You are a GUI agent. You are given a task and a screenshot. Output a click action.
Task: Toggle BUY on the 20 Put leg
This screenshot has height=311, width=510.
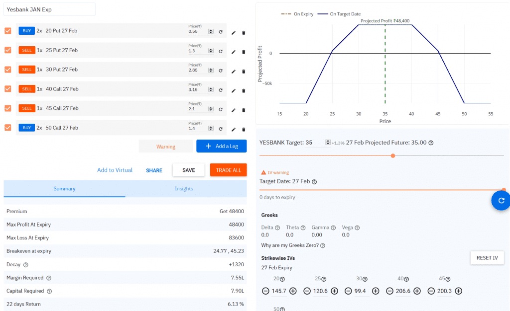click(x=27, y=31)
